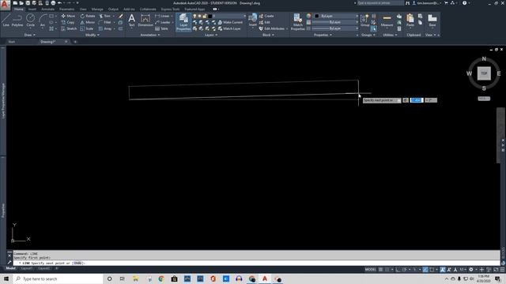Open the layer name dropdown
Image resolution: width=506 pixels, height=284 pixels.
click(x=244, y=16)
